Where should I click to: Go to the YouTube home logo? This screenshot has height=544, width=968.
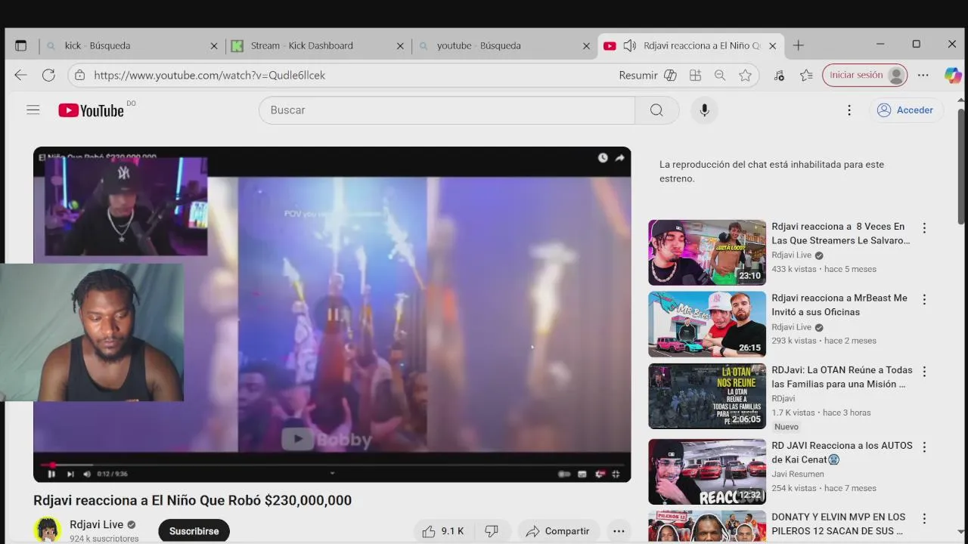tap(91, 110)
